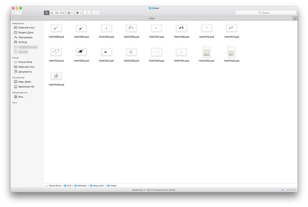Click the search field
Image resolution: width=308 pixels, height=207 pixels.
click(266, 13)
